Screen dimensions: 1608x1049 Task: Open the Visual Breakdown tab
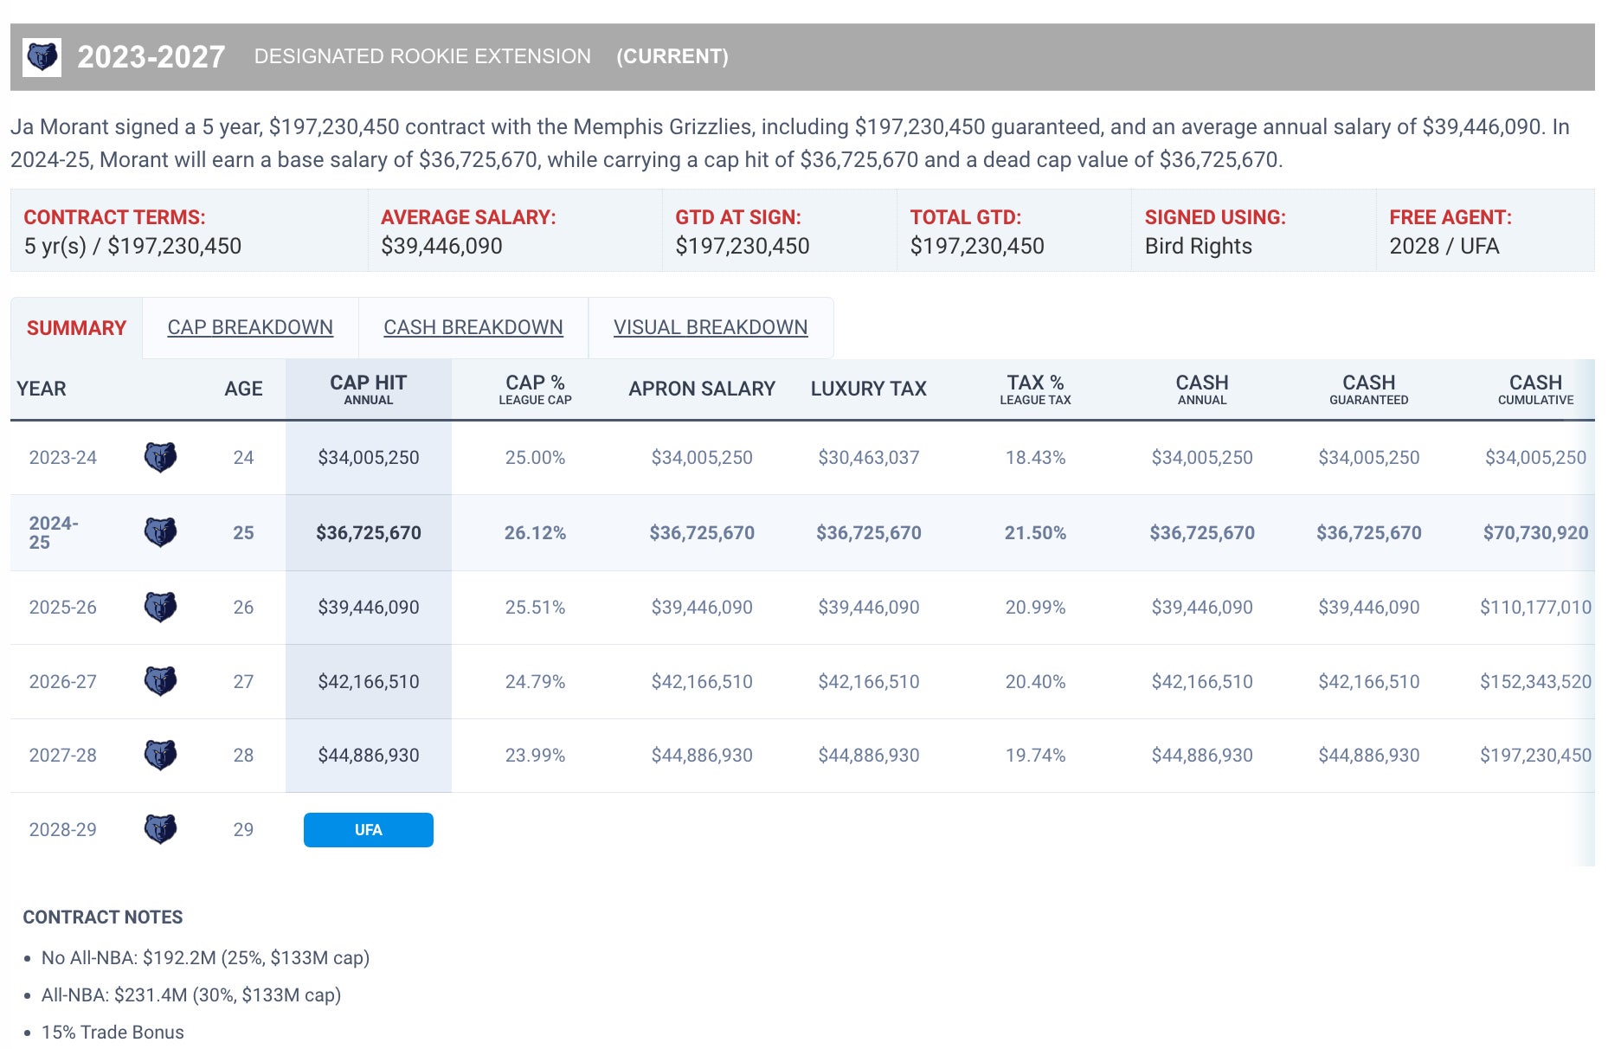coord(711,327)
